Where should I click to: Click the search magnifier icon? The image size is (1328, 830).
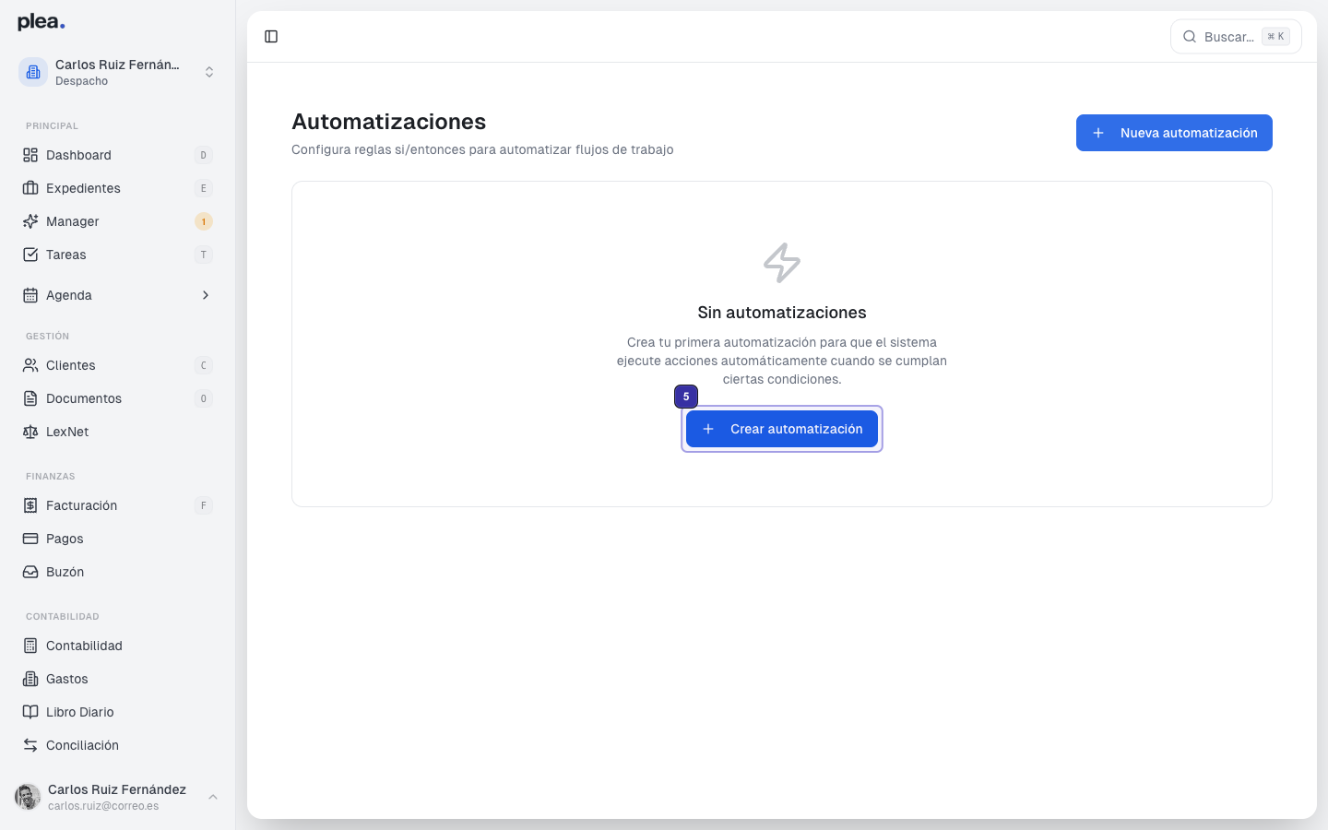pos(1189,37)
